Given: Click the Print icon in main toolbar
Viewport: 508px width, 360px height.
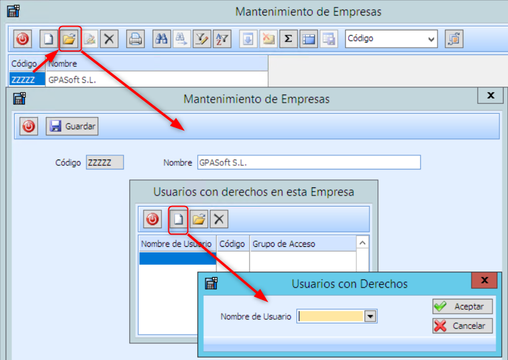Looking at the screenshot, I should (x=135, y=39).
